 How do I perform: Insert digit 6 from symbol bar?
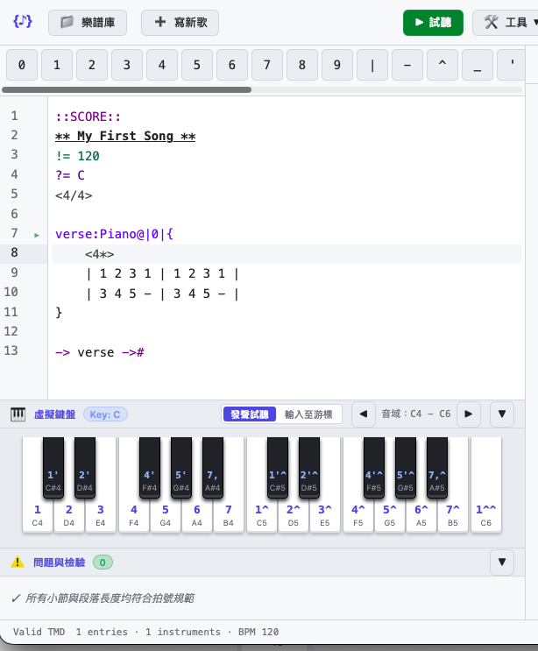coord(232,65)
